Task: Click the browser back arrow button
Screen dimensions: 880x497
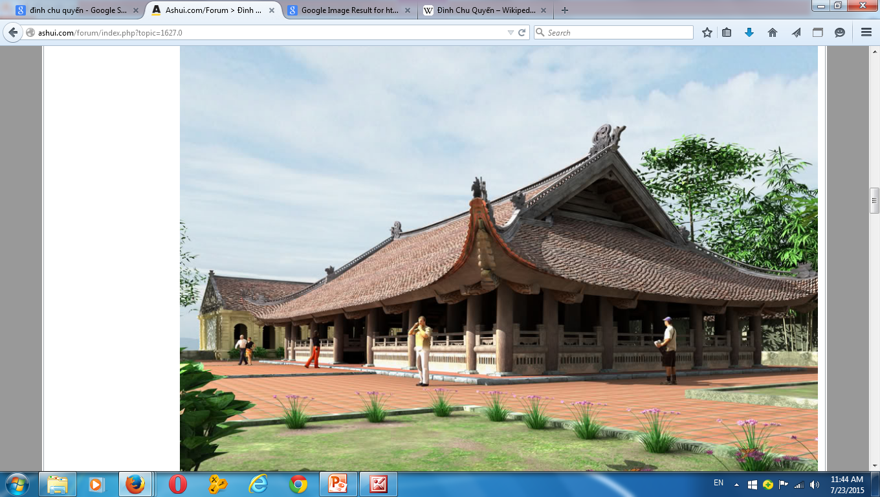Action: [x=12, y=32]
